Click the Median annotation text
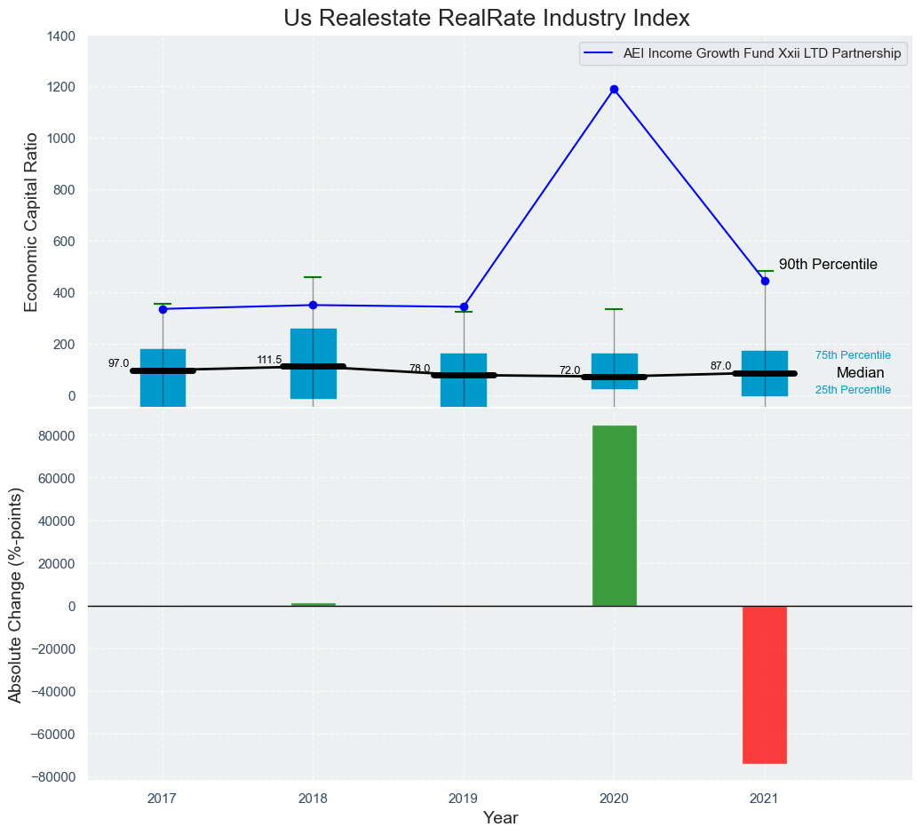This screenshot has height=835, width=922. tap(860, 373)
